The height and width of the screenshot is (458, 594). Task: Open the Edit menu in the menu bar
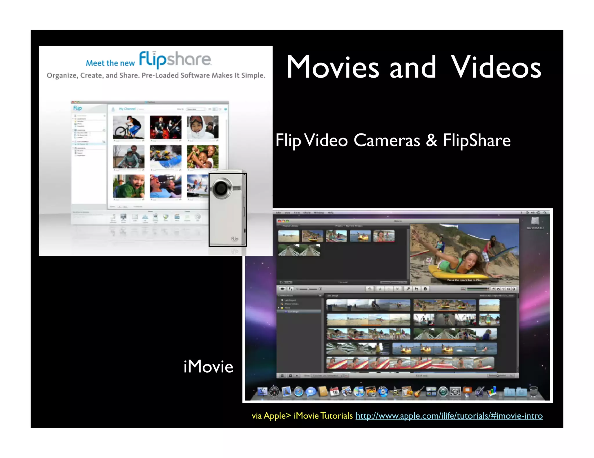tap(278, 212)
